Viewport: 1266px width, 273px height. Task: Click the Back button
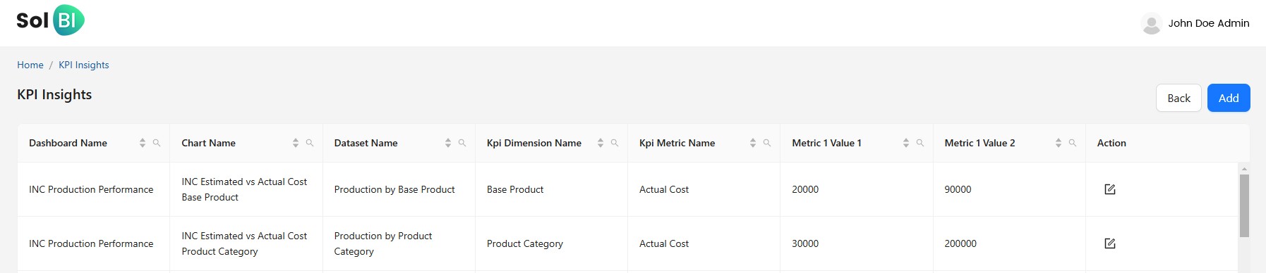coord(1178,98)
